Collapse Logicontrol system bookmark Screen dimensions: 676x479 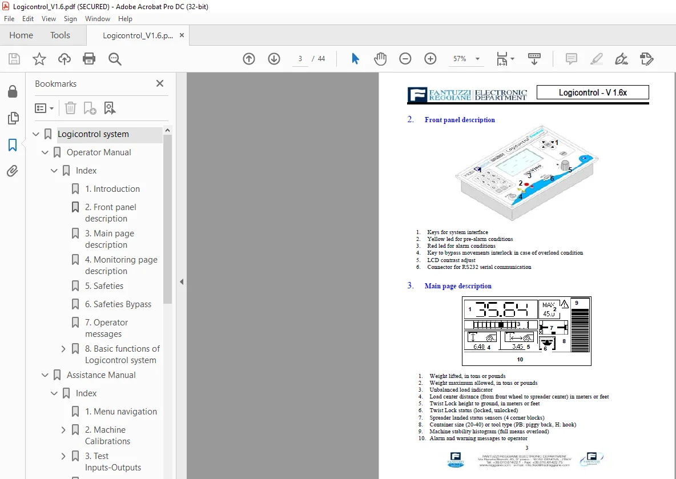coord(36,134)
